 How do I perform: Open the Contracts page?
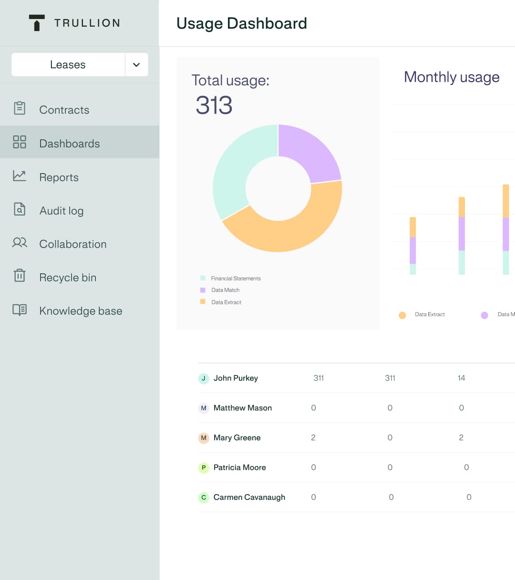click(64, 110)
